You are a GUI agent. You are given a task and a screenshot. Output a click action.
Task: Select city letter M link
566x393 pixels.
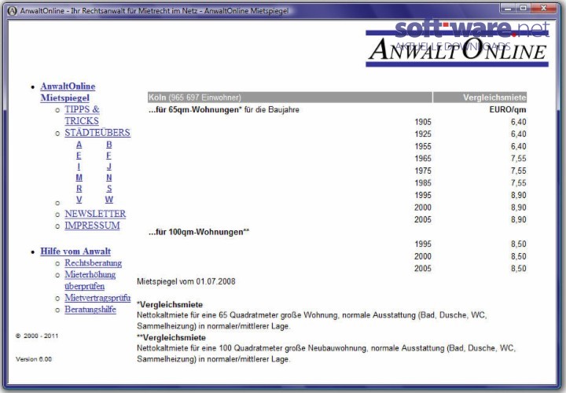click(x=79, y=178)
